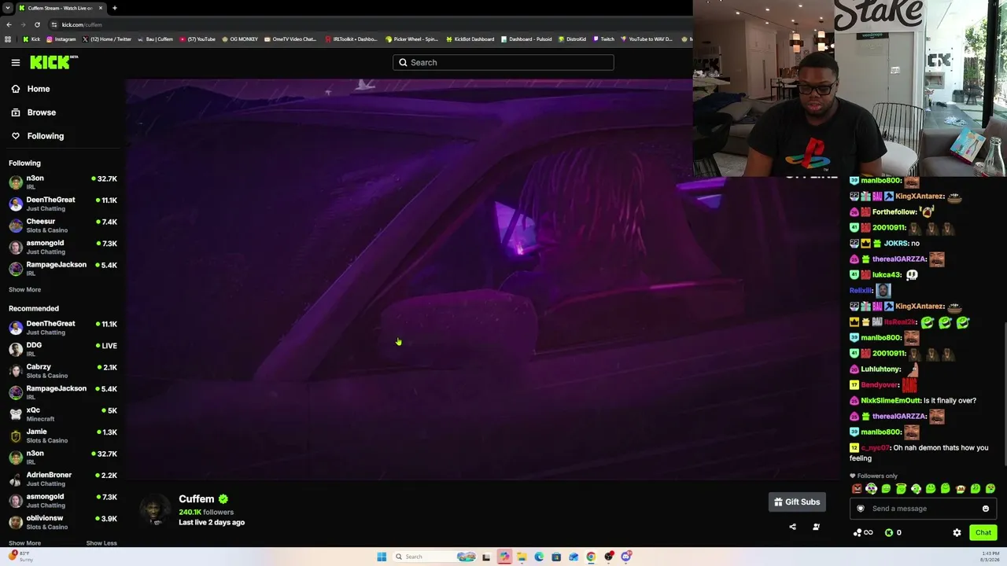Open the KickBot Dashboard bookmark
This screenshot has height=566, width=1007.
(x=470, y=39)
